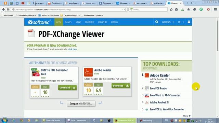Expand the EN language dropdown
Image resolution: width=219 pixels, height=123 pixels.
click(x=181, y=22)
